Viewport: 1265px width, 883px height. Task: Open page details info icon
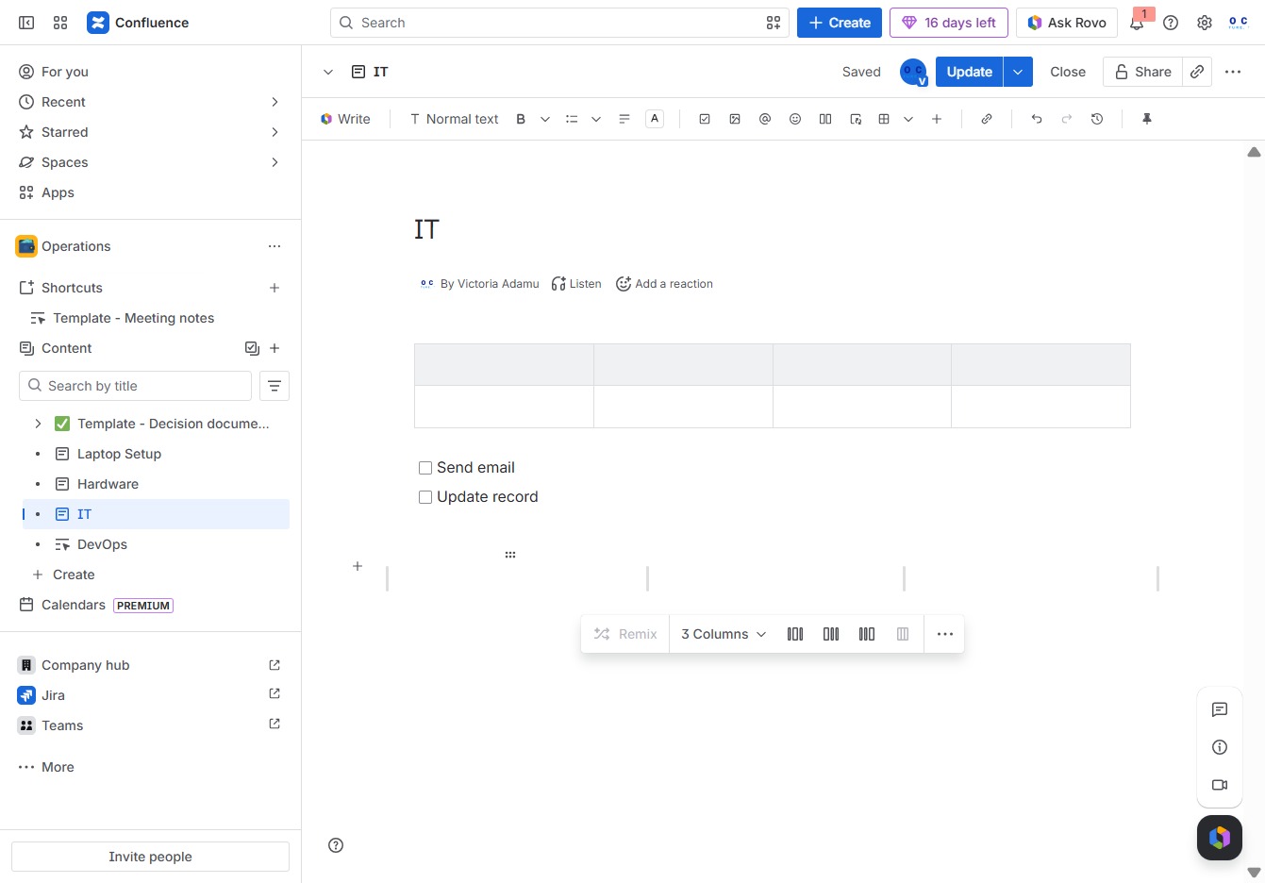[x=1220, y=747]
